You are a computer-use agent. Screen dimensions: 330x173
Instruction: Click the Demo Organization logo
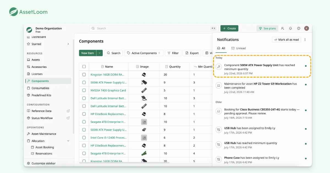tap(29, 30)
